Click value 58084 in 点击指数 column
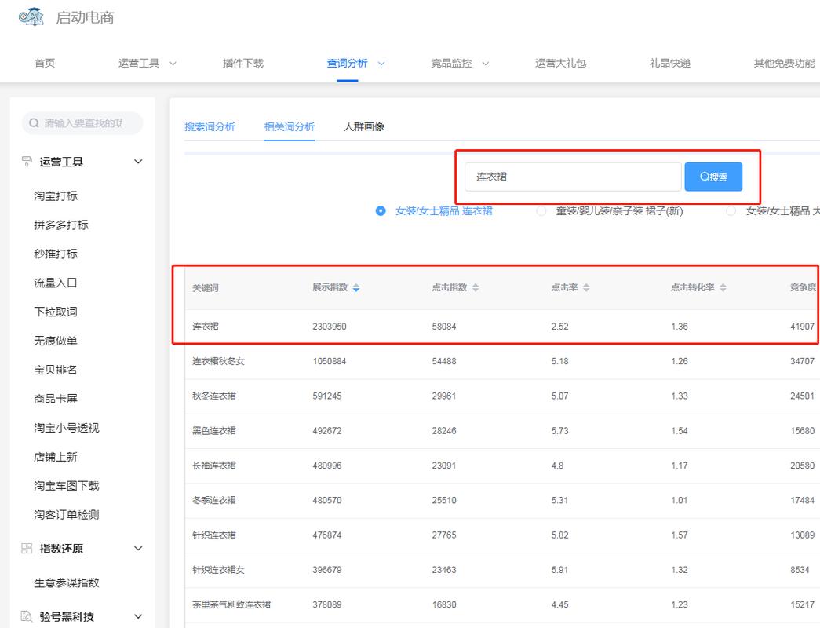This screenshot has height=628, width=820. [x=444, y=327]
